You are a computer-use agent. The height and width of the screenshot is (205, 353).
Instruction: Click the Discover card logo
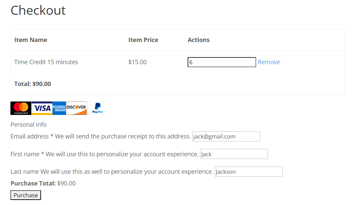tap(76, 108)
